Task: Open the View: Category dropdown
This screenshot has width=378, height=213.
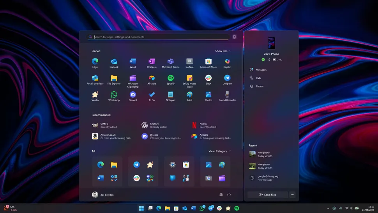Action: (219, 151)
